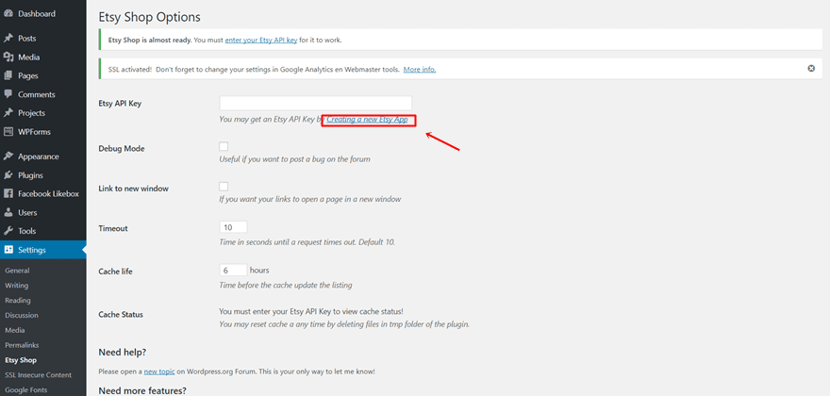Image resolution: width=830 pixels, height=396 pixels.
Task: Open the Writing settings submenu
Action: pyautogui.click(x=16, y=286)
